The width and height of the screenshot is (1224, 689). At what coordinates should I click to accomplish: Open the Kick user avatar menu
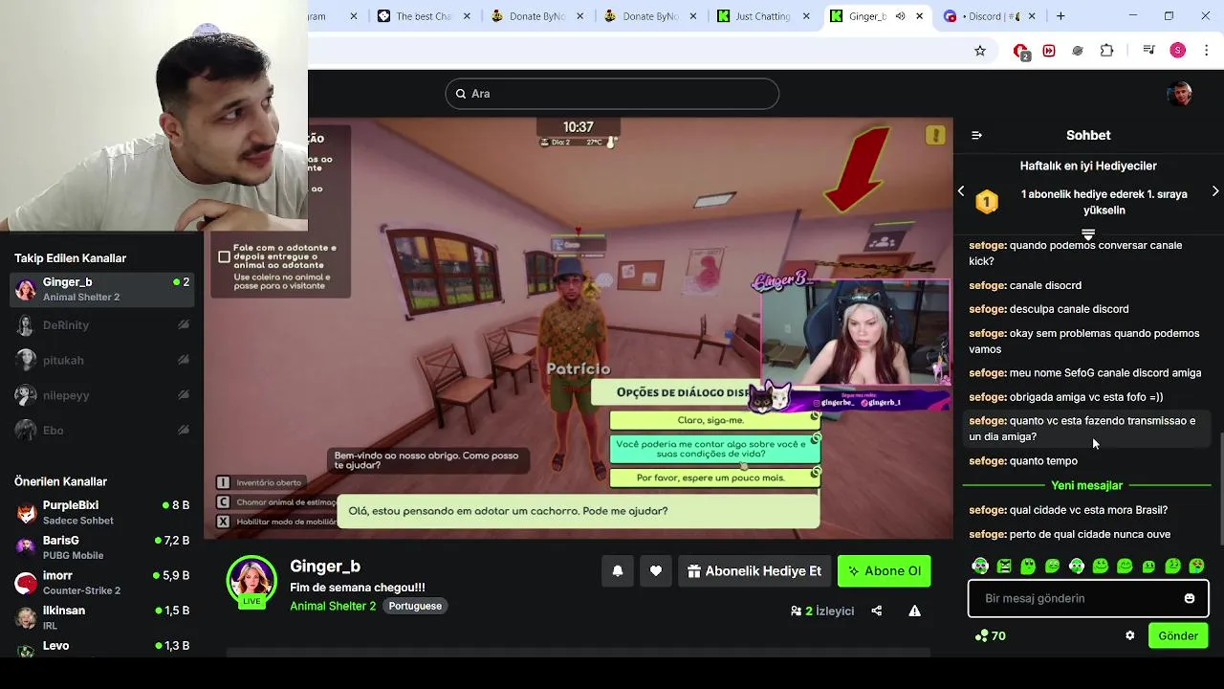(x=1180, y=94)
